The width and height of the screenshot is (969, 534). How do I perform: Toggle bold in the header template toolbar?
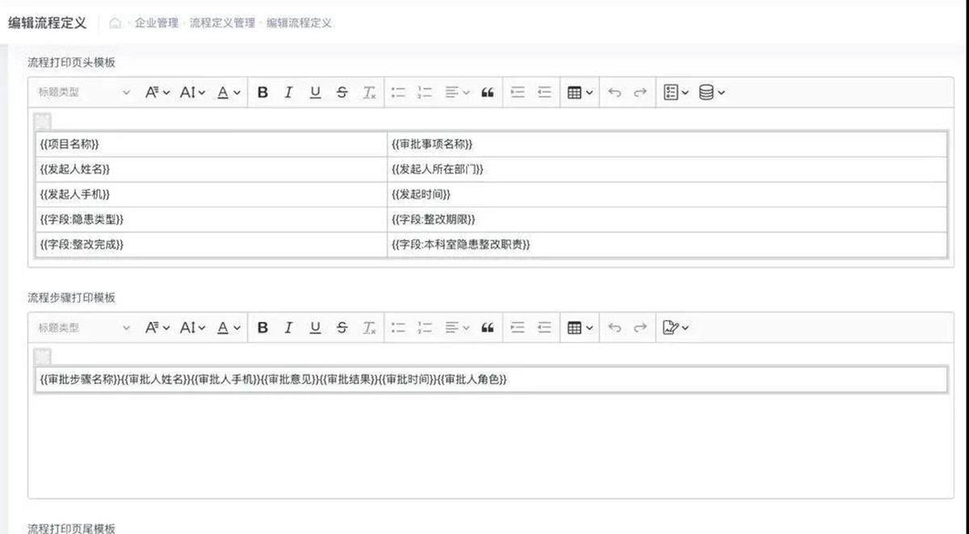(262, 93)
